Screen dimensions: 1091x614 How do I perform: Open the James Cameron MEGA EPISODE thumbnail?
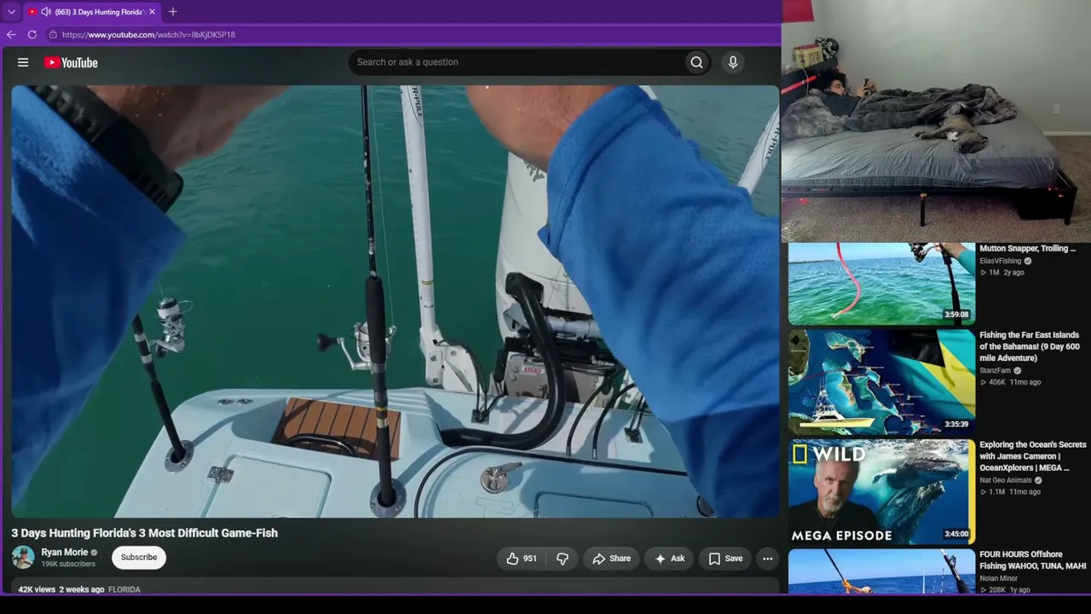(x=881, y=492)
